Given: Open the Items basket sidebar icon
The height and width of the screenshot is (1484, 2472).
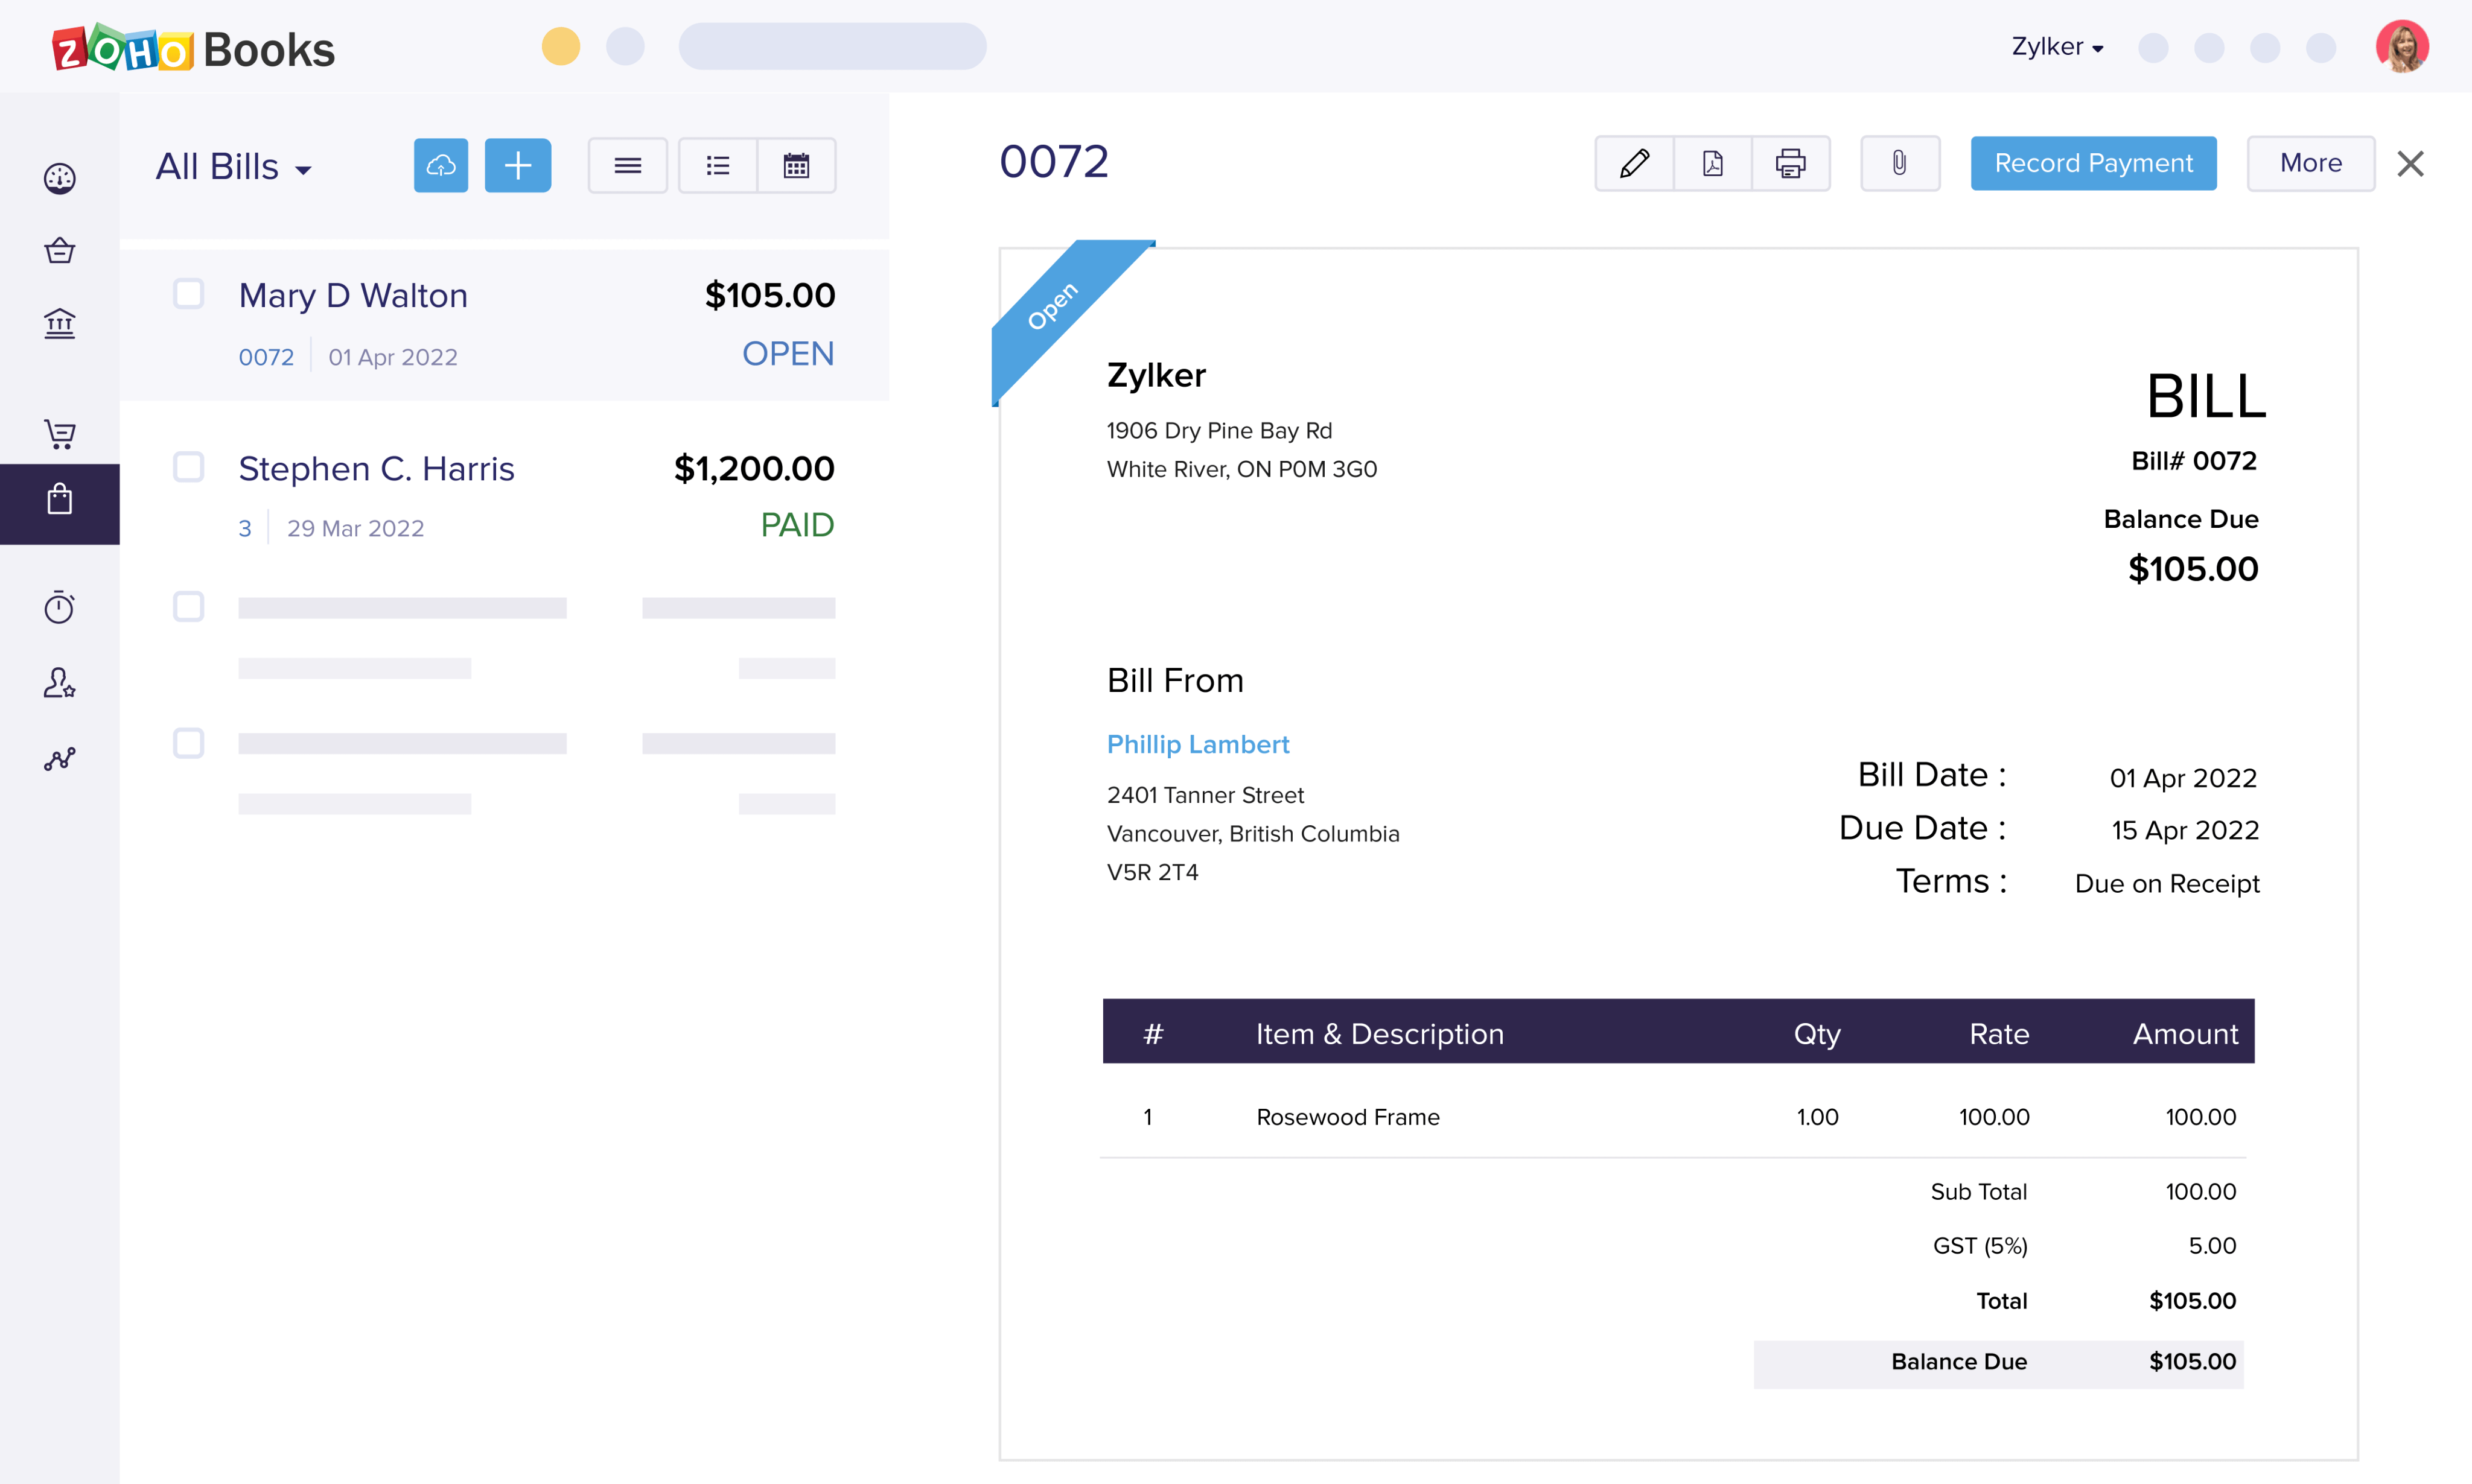Looking at the screenshot, I should click(59, 250).
